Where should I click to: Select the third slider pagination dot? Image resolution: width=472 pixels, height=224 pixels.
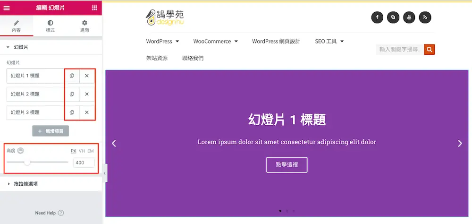(x=294, y=211)
